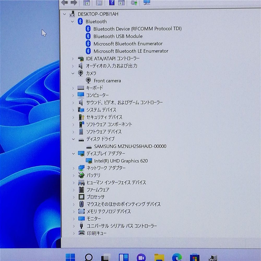Select Bluetooth Device (RFCOMM Protocol TDI)
The height and width of the screenshot is (261, 261).
(x=138, y=29)
